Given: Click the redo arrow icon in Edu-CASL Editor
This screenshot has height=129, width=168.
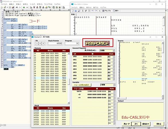Looking at the screenshot, I should pos(96,11).
